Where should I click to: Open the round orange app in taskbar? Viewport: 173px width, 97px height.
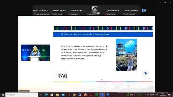pyautogui.click(x=85, y=95)
